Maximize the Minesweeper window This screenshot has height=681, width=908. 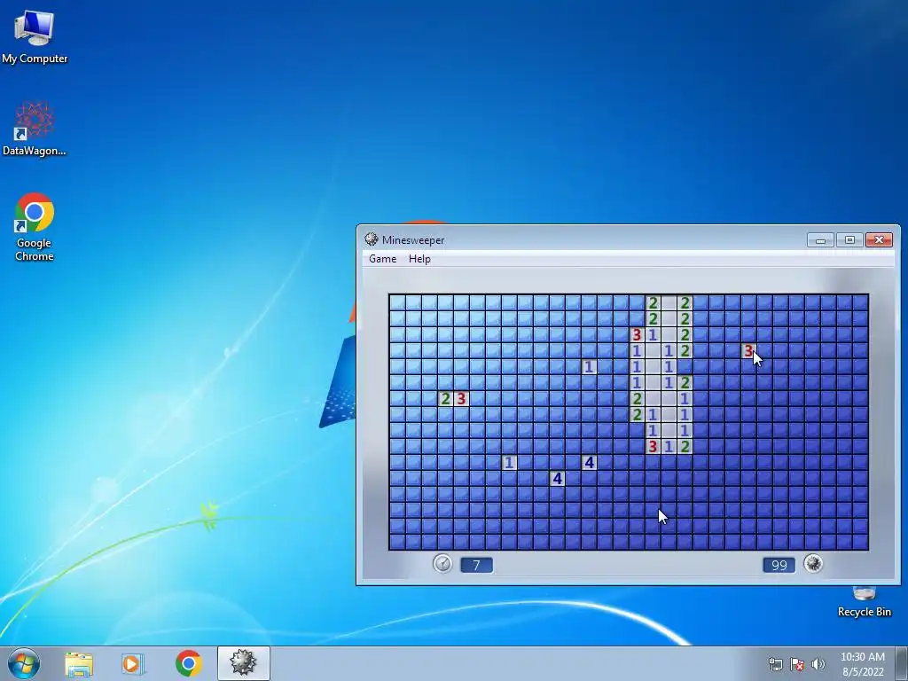849,239
